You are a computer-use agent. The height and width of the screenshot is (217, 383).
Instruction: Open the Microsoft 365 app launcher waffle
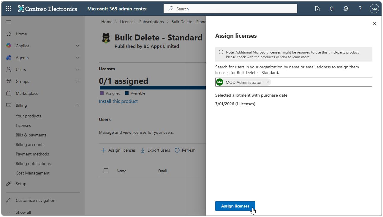(8, 8)
